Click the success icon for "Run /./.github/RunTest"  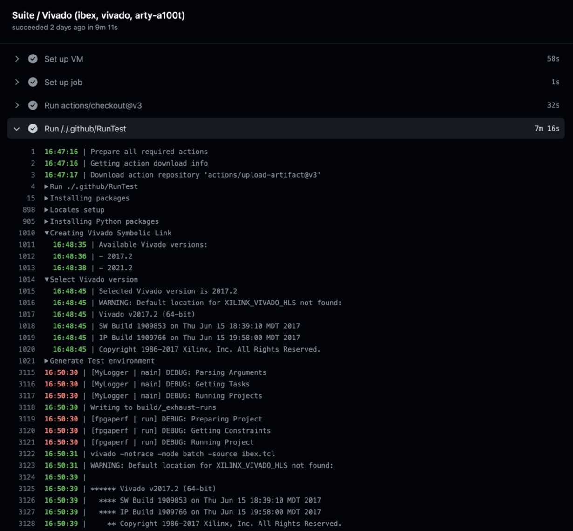pos(33,129)
